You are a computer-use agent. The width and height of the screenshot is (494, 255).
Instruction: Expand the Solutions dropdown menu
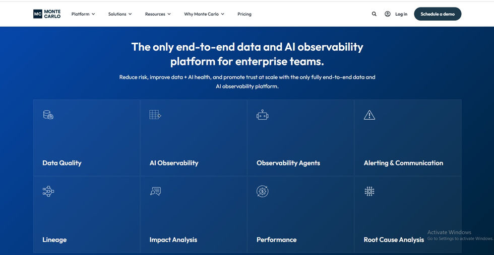point(120,14)
